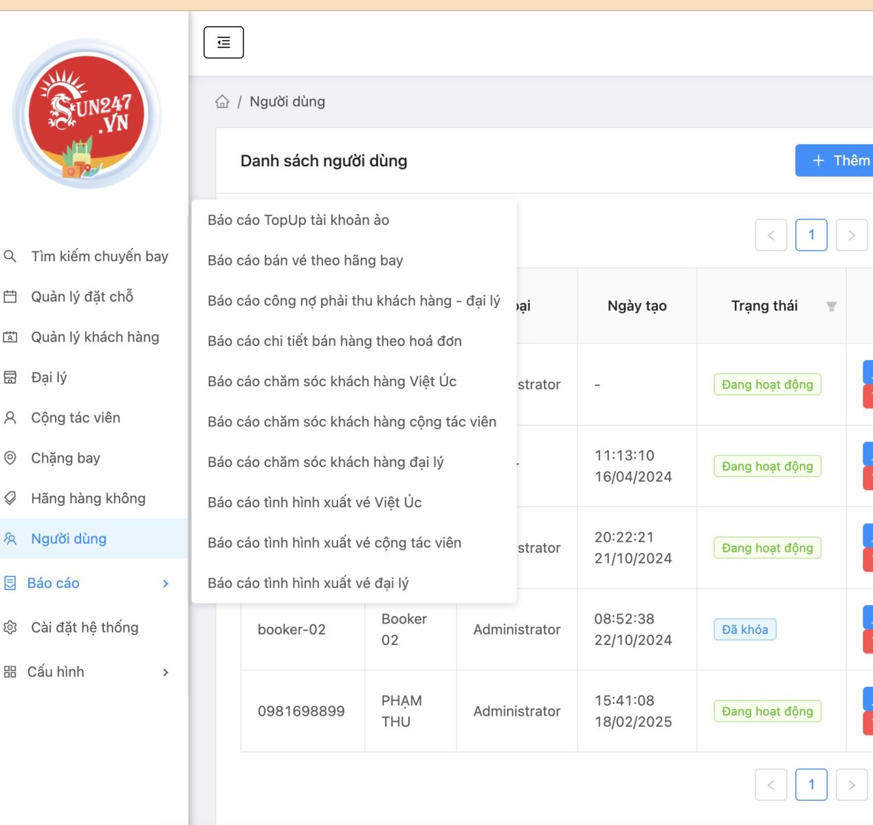Expand the Cấu hình menu chevron
The height and width of the screenshot is (825, 873).
coord(165,672)
